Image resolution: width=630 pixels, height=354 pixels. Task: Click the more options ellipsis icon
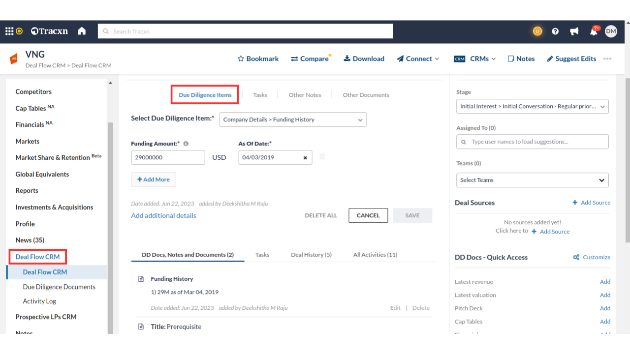[607, 59]
